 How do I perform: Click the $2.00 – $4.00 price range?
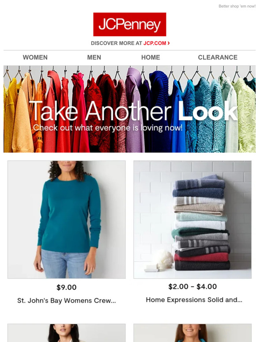pos(192,287)
